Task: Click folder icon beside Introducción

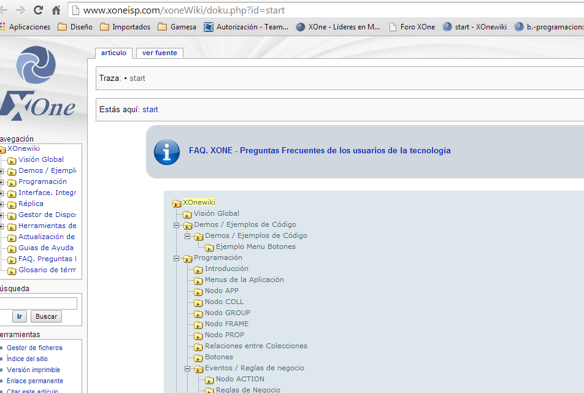Action: coord(198,270)
